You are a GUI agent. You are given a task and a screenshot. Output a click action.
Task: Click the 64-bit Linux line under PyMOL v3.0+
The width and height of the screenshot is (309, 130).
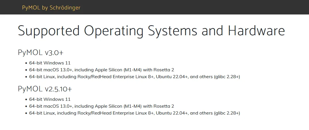coord(134,77)
